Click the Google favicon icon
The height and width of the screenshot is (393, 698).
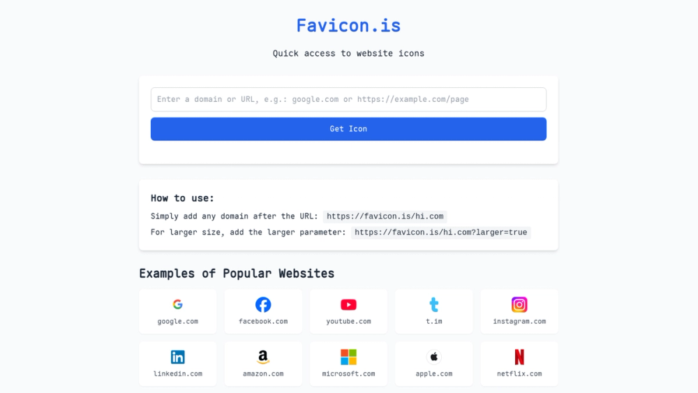[x=177, y=304]
